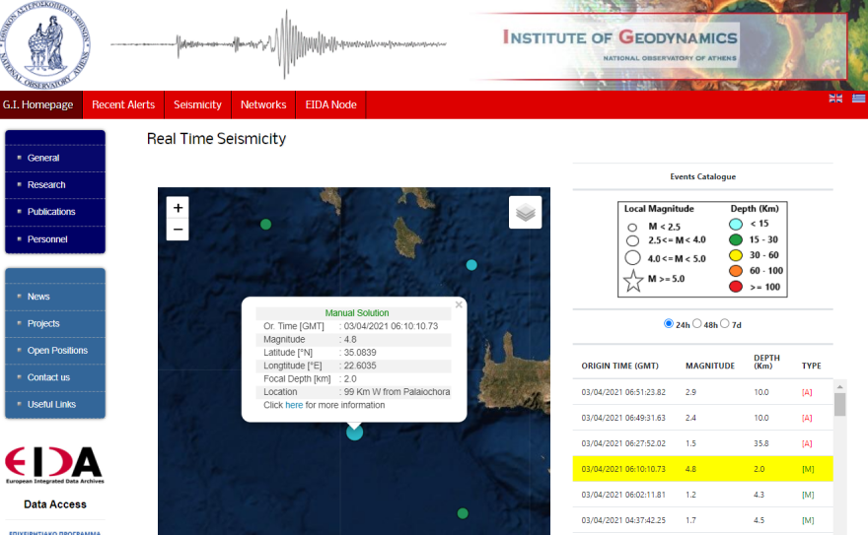The image size is (868, 535).
Task: Open the Recent Alerts menu
Action: (123, 104)
